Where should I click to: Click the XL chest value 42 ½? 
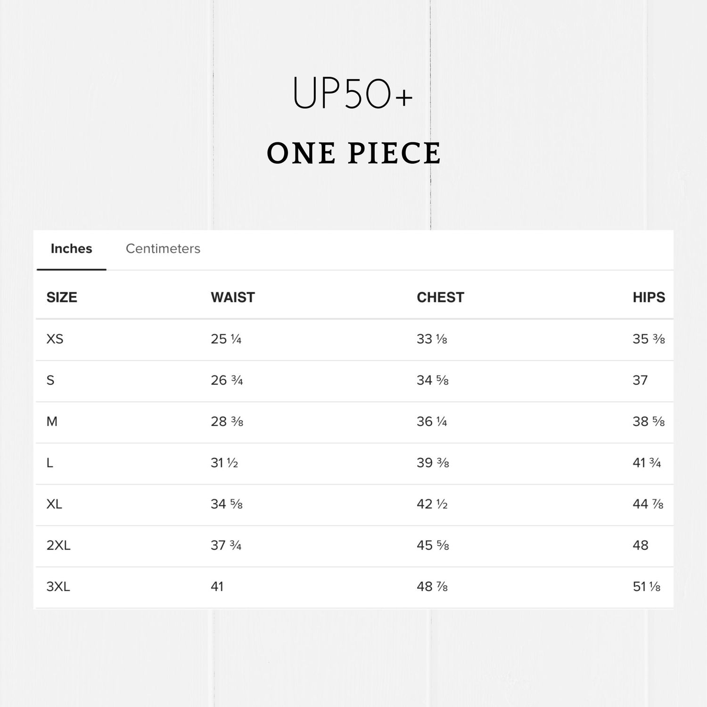coord(432,504)
